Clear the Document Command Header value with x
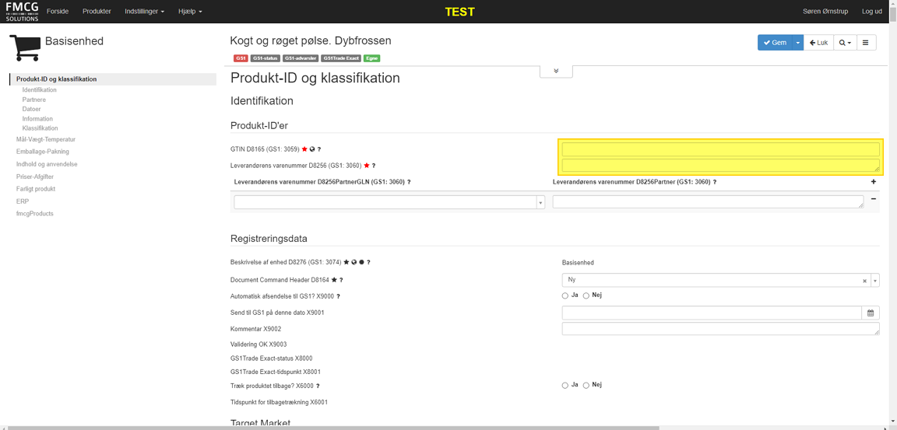The height and width of the screenshot is (430, 897). click(x=864, y=281)
